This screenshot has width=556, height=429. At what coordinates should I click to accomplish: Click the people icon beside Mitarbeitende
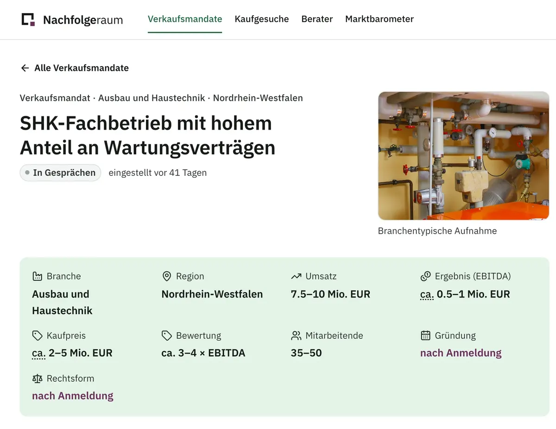[x=296, y=336]
